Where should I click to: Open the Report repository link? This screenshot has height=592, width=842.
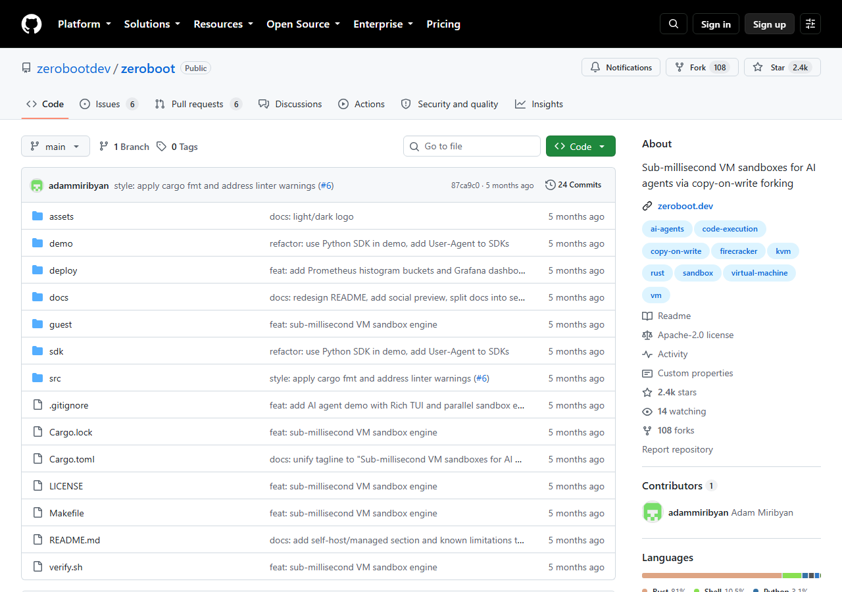(x=678, y=449)
